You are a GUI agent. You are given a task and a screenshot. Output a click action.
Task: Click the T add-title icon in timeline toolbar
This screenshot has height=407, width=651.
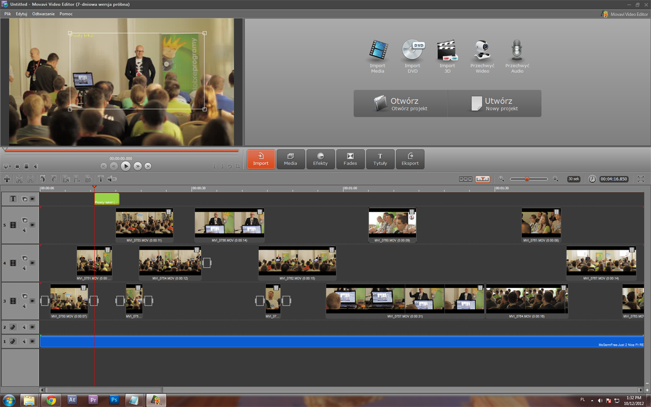(x=101, y=179)
